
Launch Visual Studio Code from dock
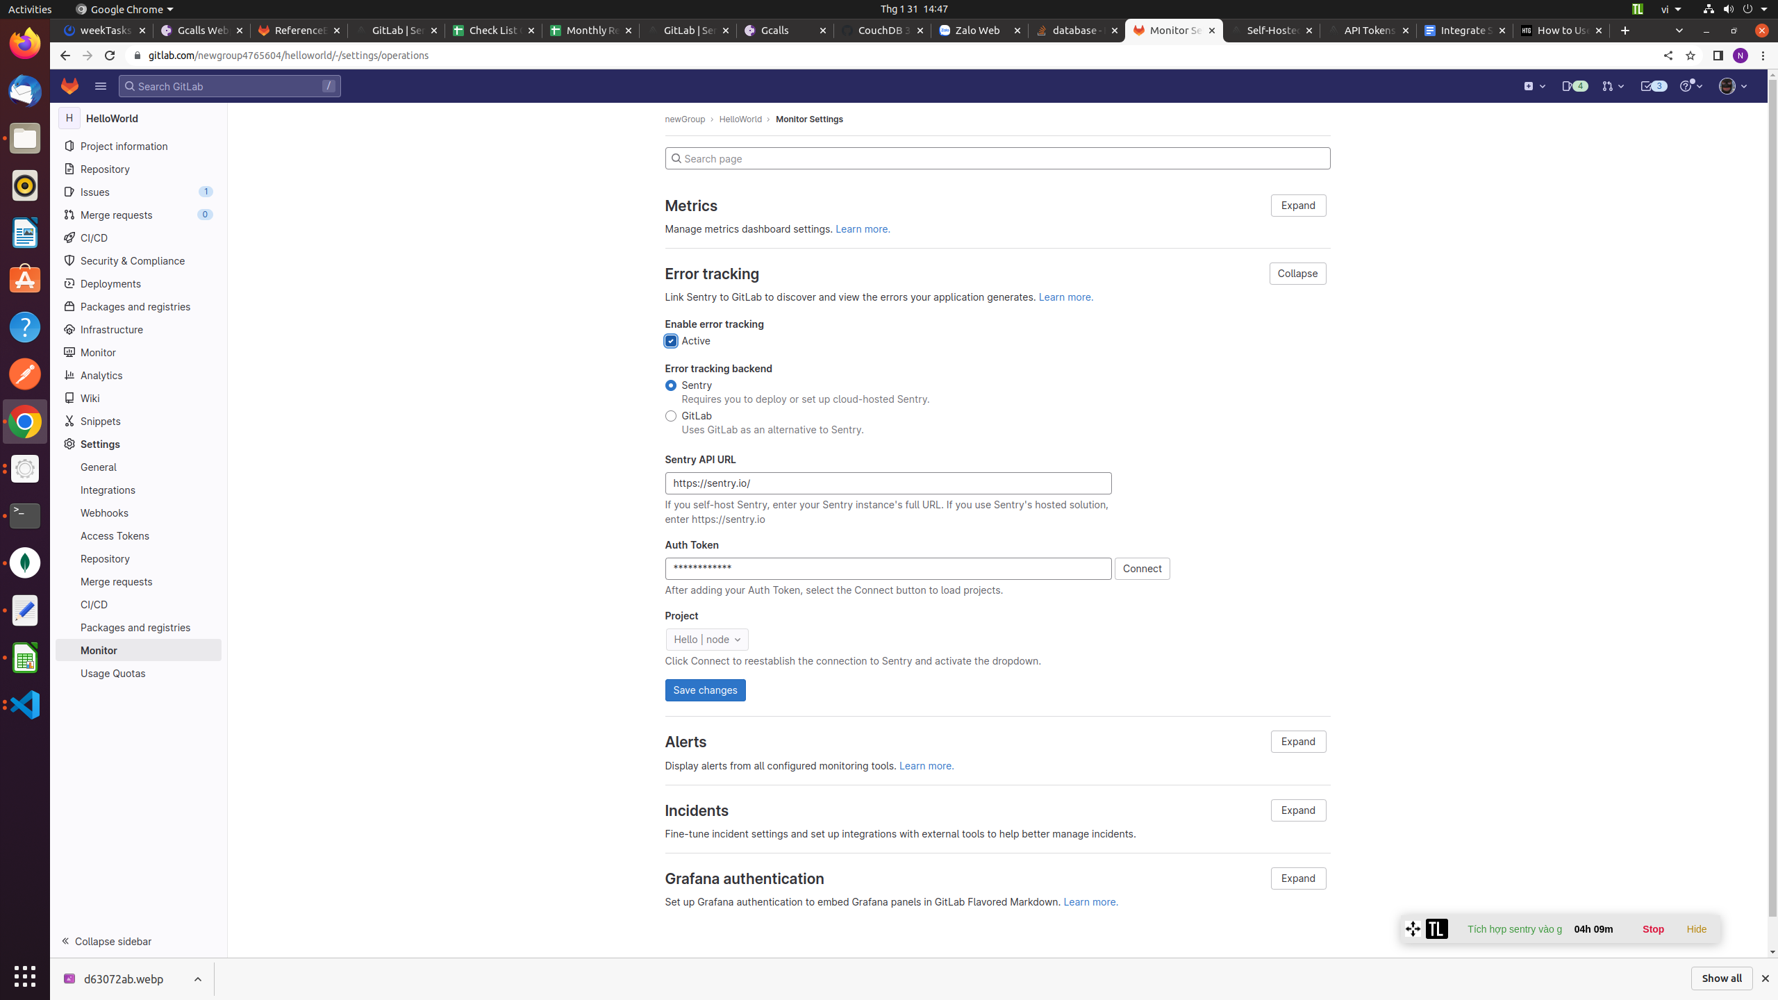(x=25, y=704)
